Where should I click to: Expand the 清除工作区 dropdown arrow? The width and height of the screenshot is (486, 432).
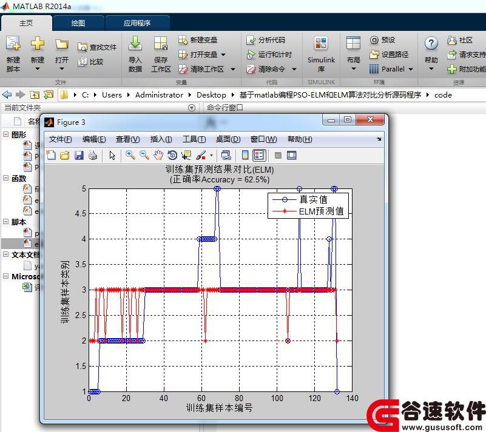(x=233, y=69)
